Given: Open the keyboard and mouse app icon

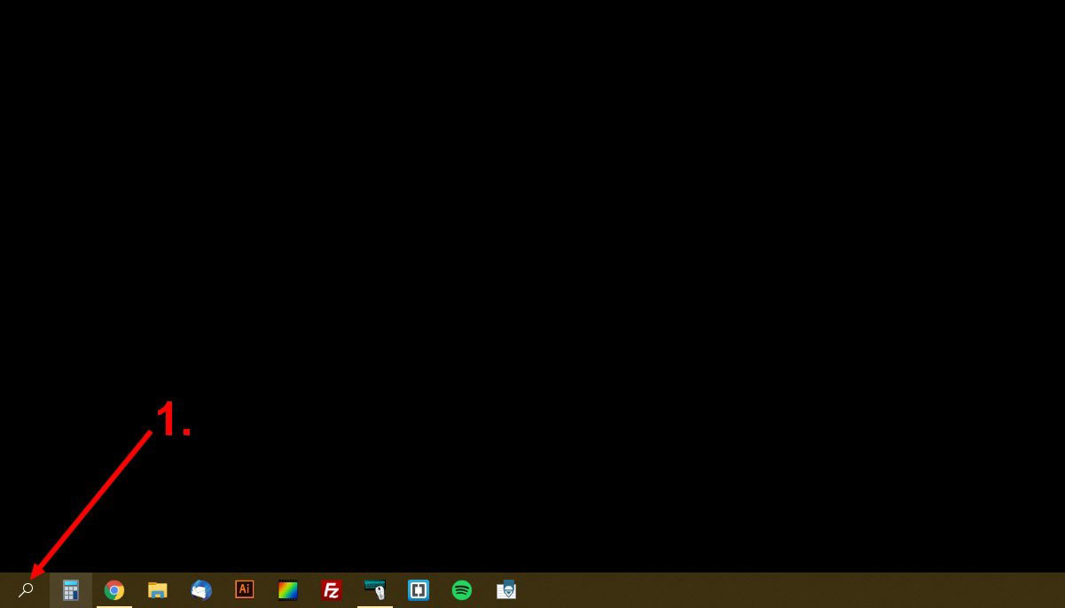Looking at the screenshot, I should 375,590.
